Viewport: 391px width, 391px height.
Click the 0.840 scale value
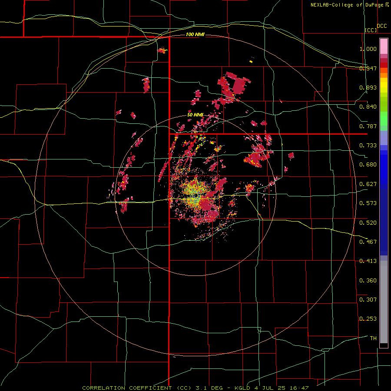pyautogui.click(x=368, y=107)
